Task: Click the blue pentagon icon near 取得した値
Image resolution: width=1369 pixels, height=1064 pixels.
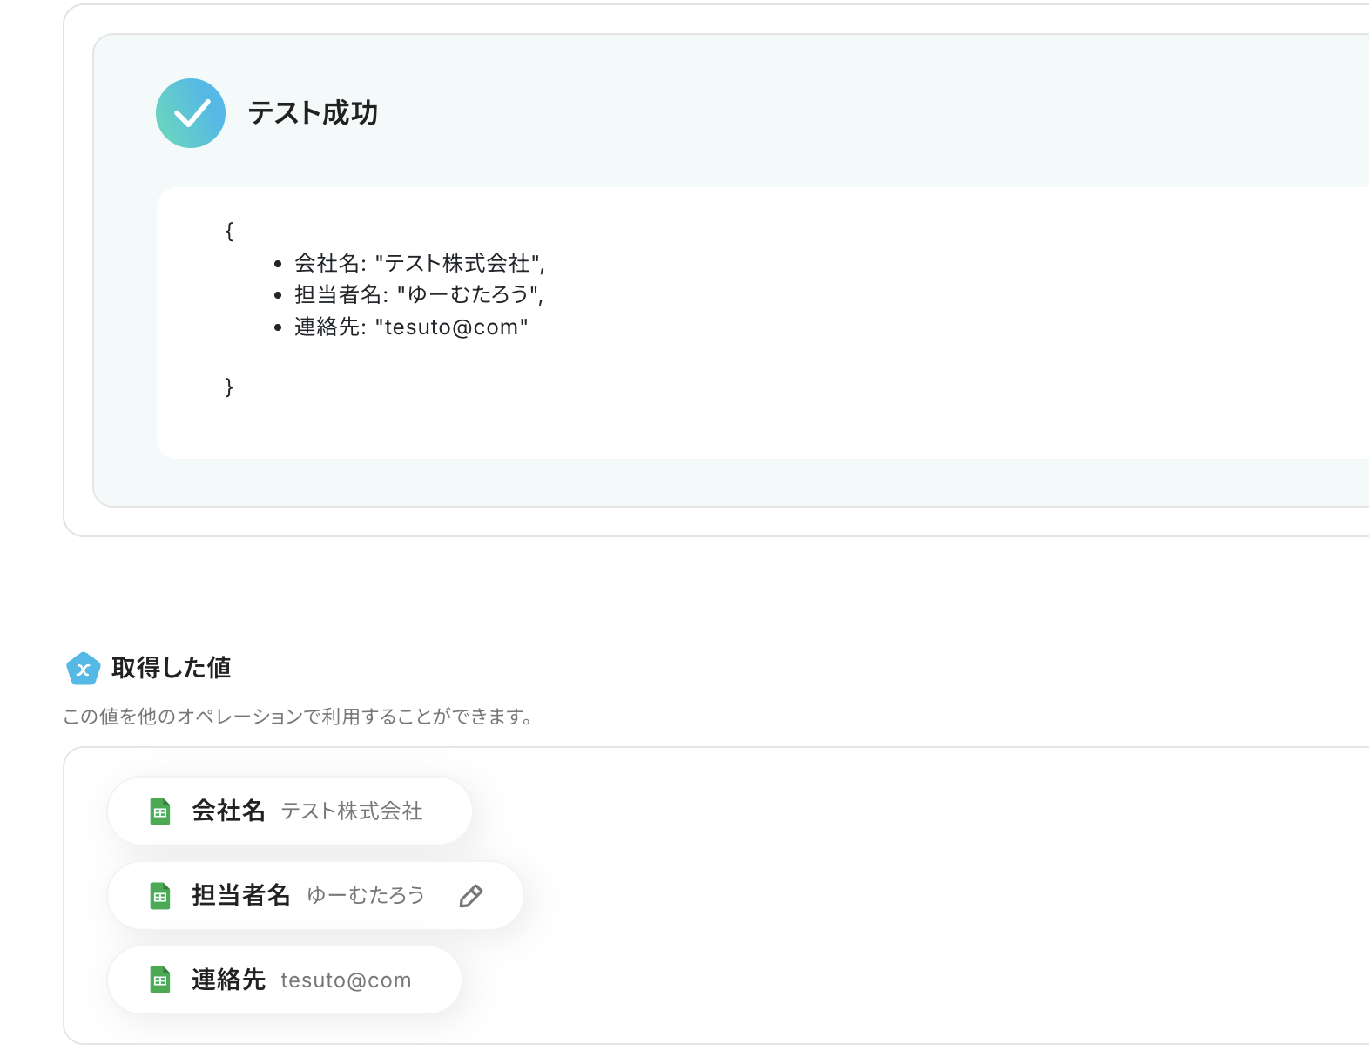Action: click(83, 669)
